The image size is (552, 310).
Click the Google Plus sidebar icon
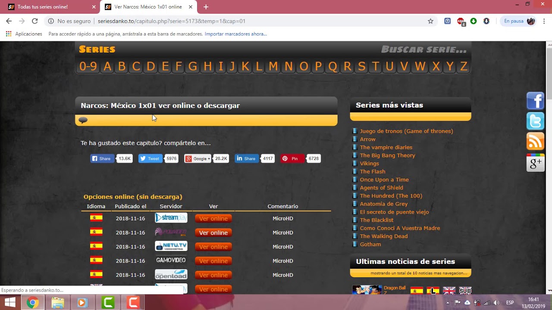[535, 163]
